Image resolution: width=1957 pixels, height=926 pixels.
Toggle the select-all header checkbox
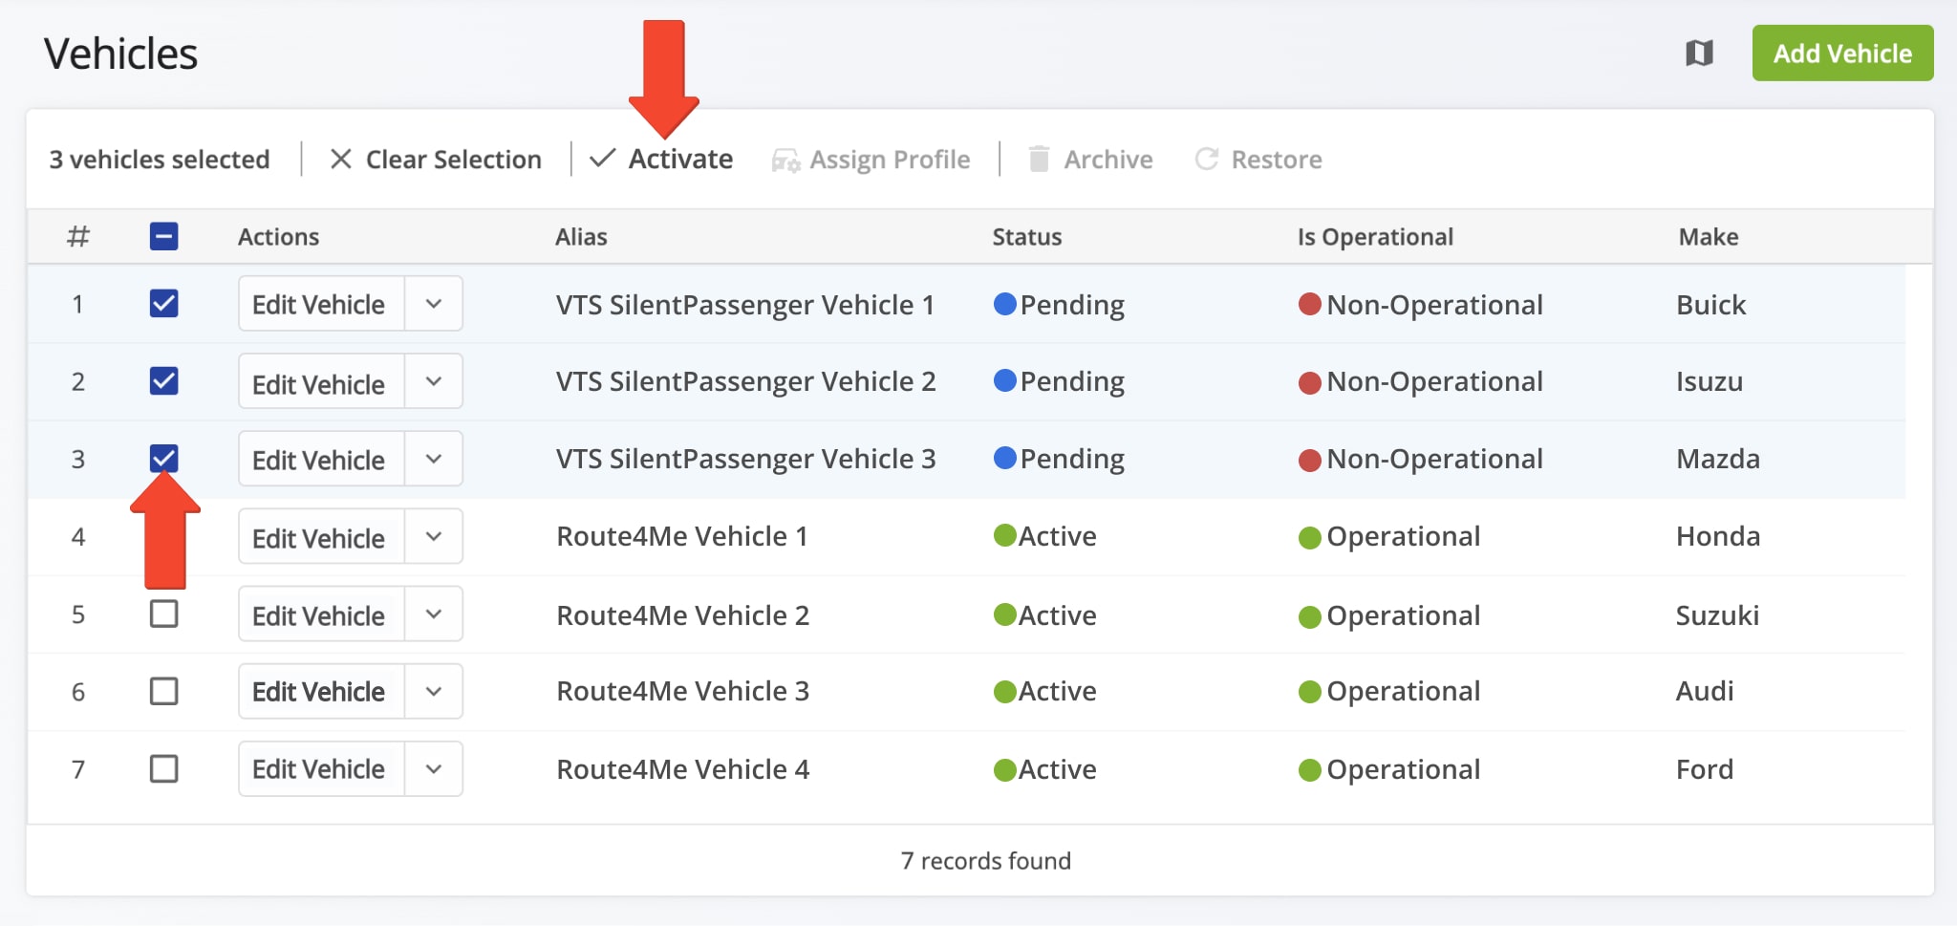point(164,236)
